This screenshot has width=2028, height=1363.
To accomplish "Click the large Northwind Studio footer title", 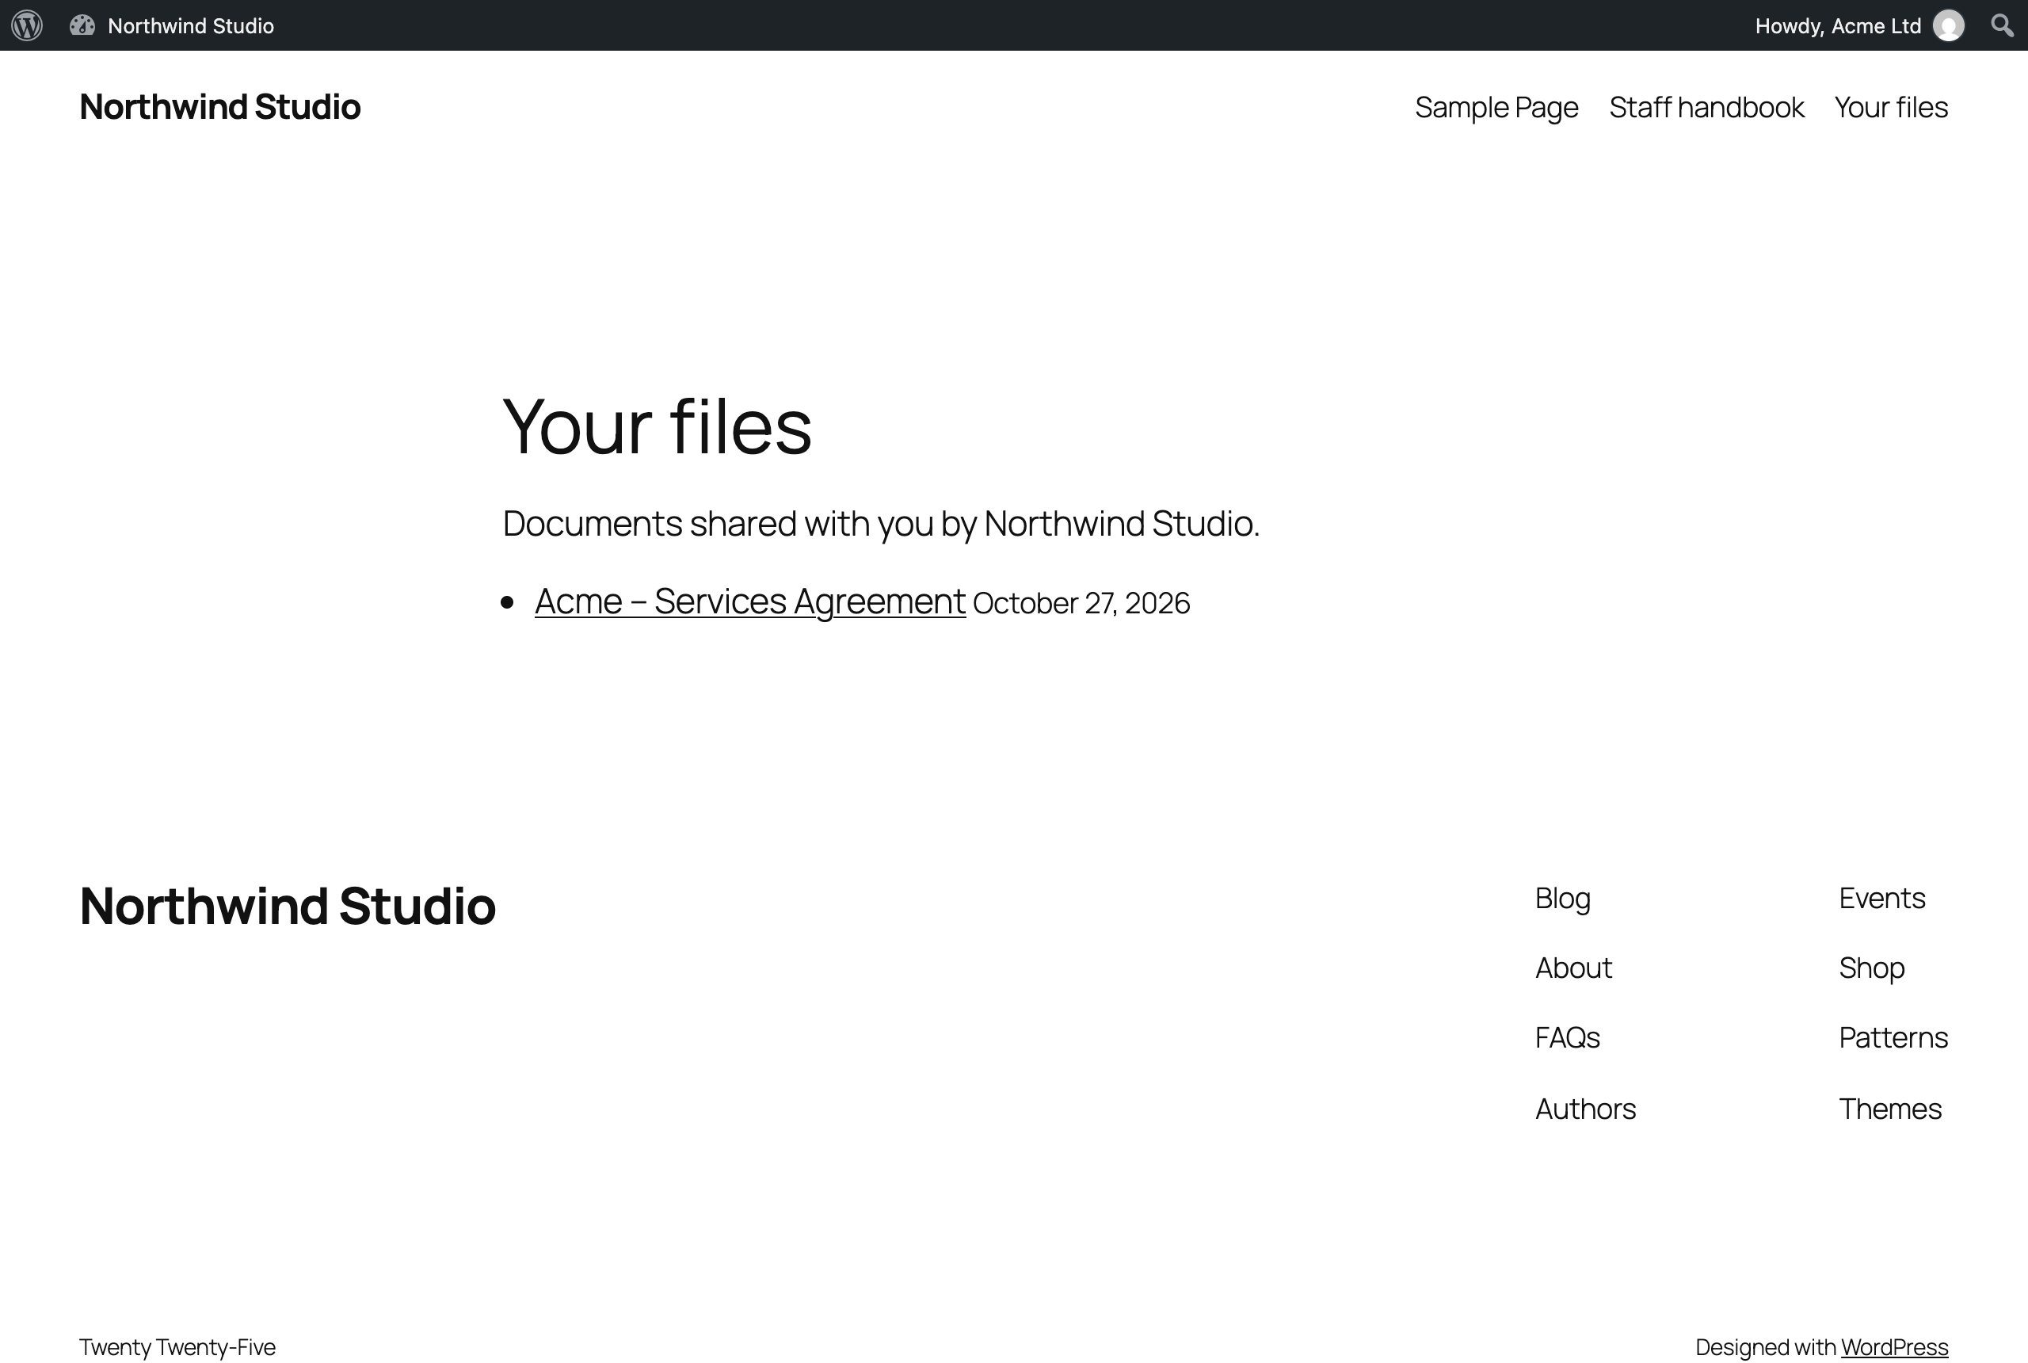I will pos(288,906).
